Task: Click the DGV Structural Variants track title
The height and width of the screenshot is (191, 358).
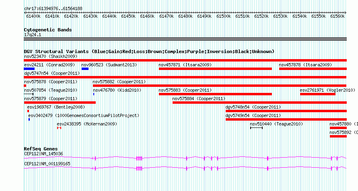Action: coord(149,51)
